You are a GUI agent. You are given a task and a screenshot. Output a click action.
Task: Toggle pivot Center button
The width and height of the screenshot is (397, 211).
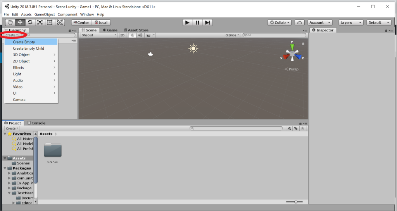[x=81, y=22]
